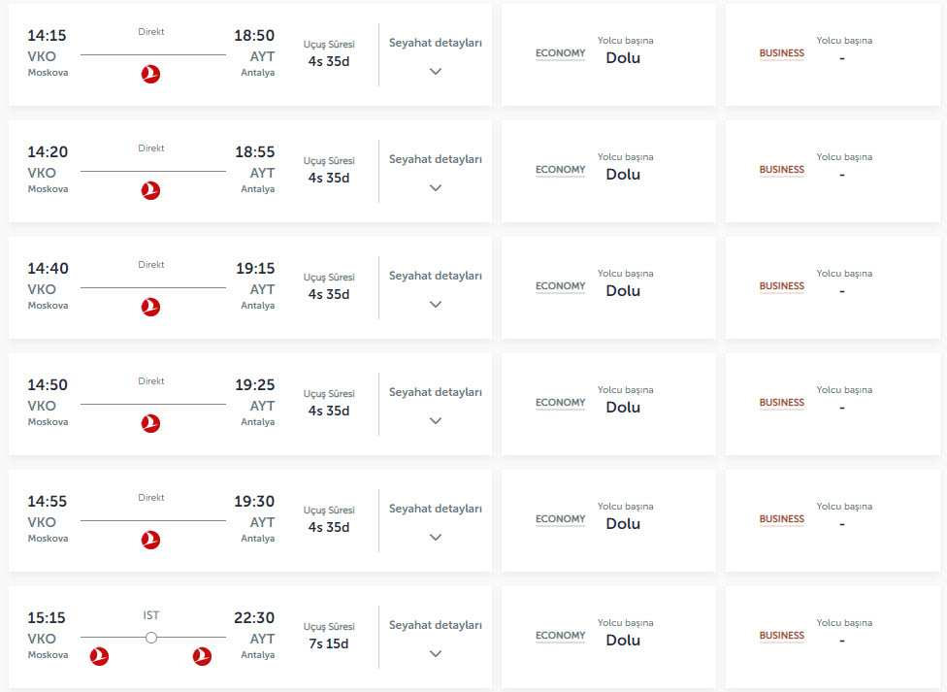Open travel details chevron for 14:50 flight

[x=436, y=420]
